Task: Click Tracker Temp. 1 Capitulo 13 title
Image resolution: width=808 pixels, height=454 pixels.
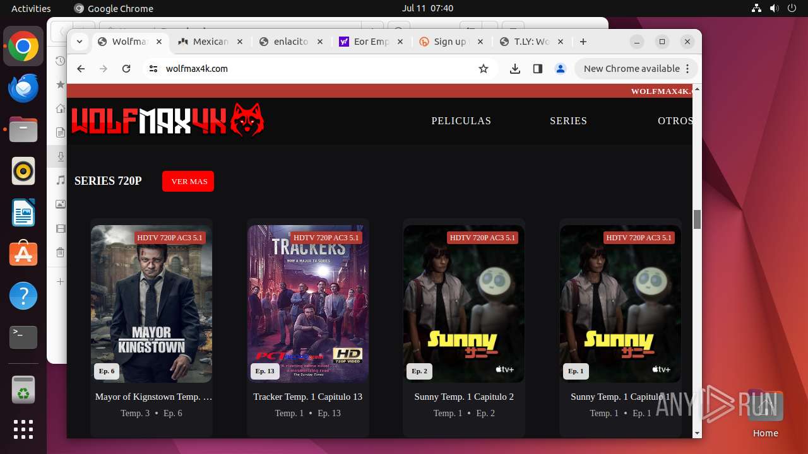Action: tap(308, 397)
